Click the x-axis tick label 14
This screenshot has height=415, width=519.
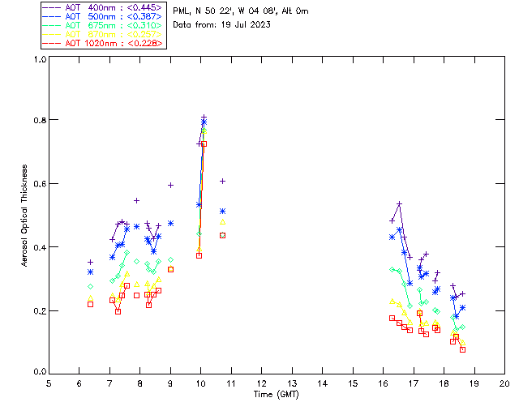pyautogui.click(x=323, y=383)
